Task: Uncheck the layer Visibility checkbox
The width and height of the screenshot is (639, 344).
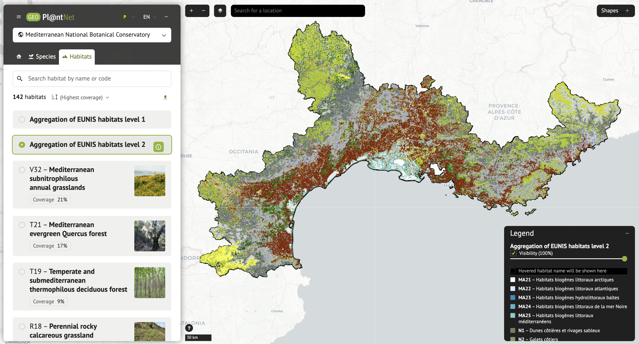Action: click(x=513, y=253)
